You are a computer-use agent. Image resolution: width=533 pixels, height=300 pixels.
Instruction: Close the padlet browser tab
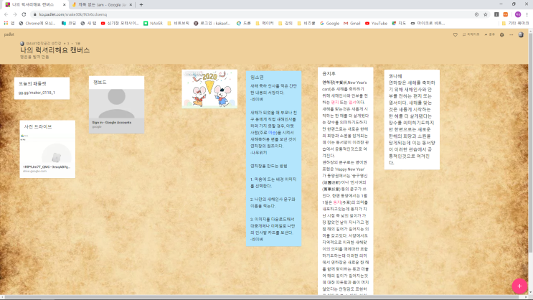(65, 5)
